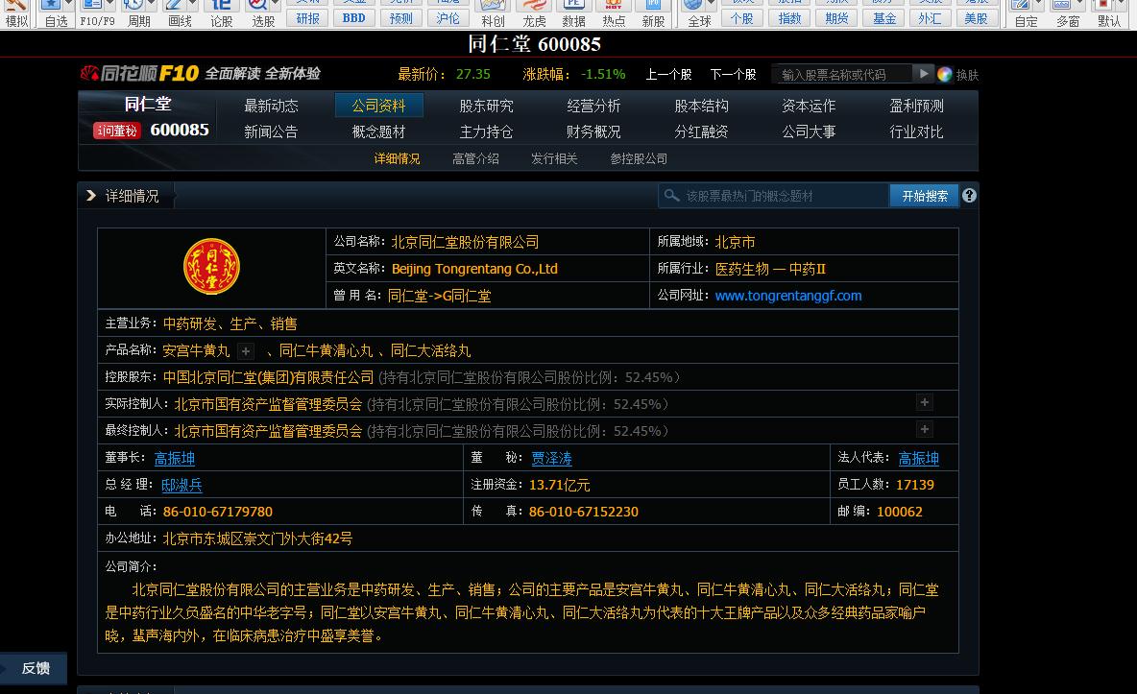The width and height of the screenshot is (1137, 694).
Task: Click the 问董秘 badge
Action: point(116,131)
